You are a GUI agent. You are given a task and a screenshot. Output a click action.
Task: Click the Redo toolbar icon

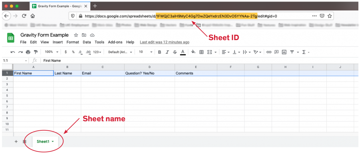(21, 52)
